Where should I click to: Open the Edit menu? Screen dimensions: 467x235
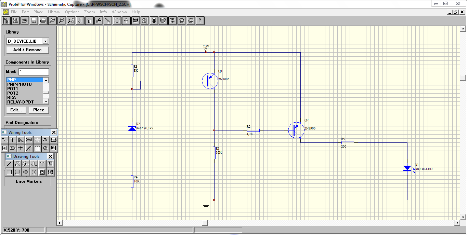[25, 12]
